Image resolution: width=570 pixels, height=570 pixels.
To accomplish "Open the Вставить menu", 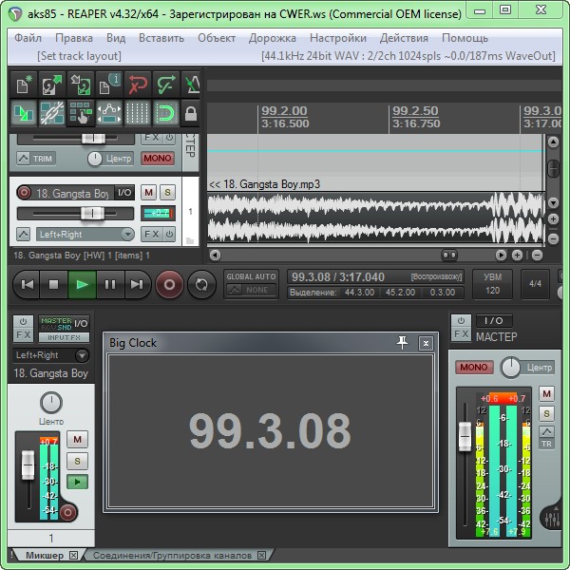I will [x=161, y=38].
